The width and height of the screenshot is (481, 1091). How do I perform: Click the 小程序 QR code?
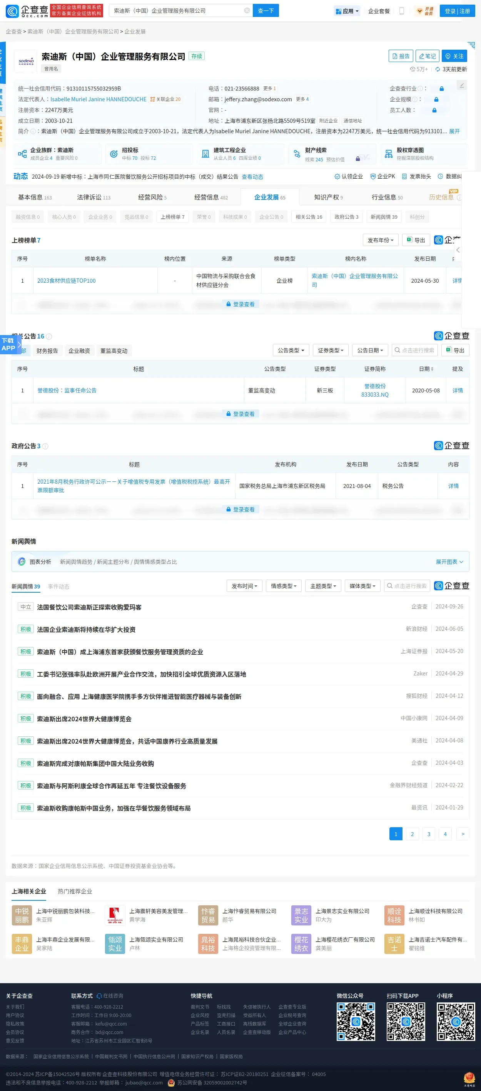(456, 1022)
